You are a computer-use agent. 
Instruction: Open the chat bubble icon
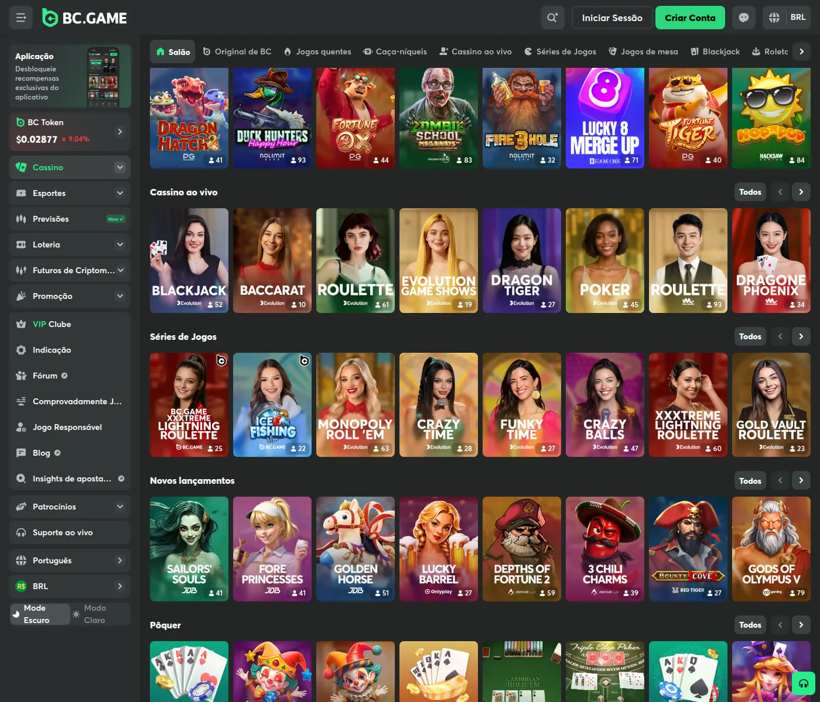[x=744, y=18]
